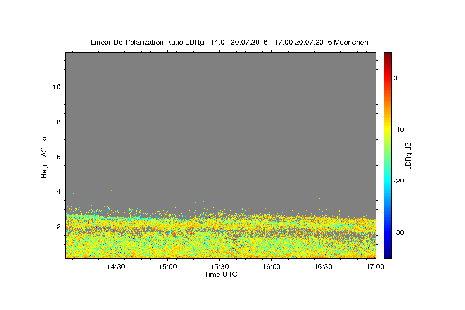Click the 6 km height label
The width and height of the screenshot is (465, 310).
[58, 157]
